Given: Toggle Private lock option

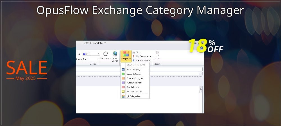Looking at the screenshot, I should [x=137, y=52].
